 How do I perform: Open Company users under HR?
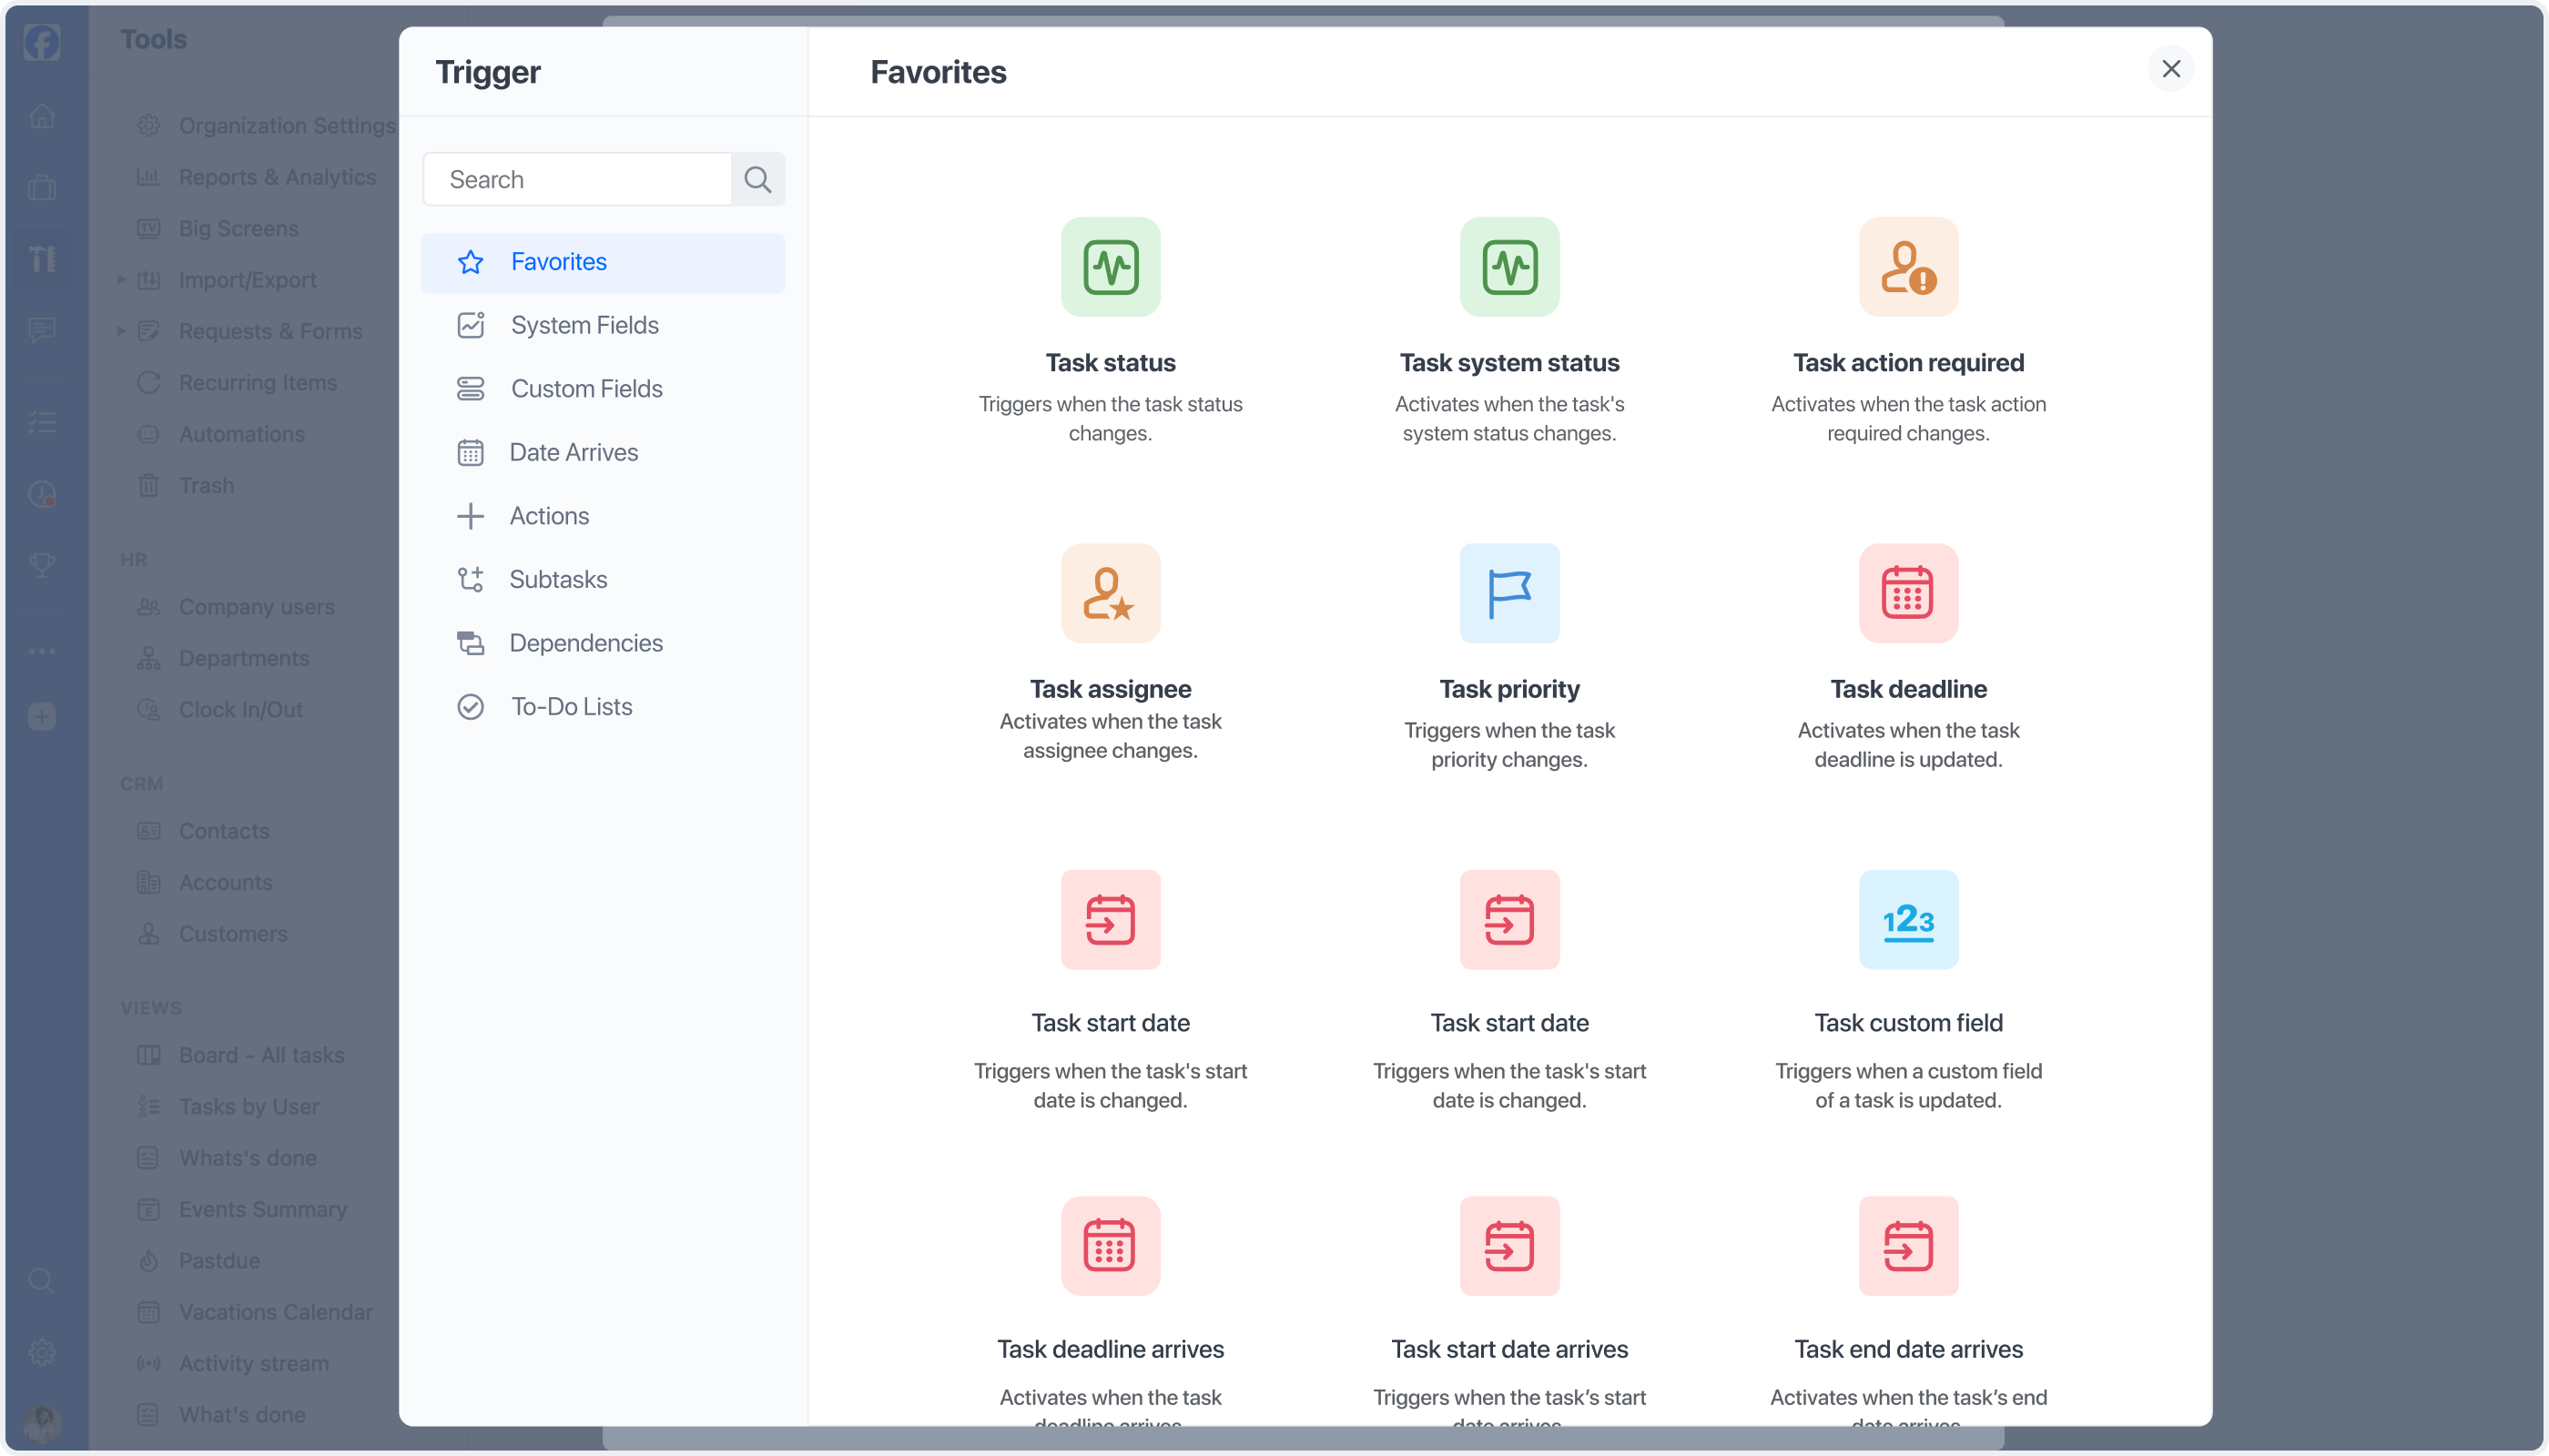pyautogui.click(x=236, y=607)
